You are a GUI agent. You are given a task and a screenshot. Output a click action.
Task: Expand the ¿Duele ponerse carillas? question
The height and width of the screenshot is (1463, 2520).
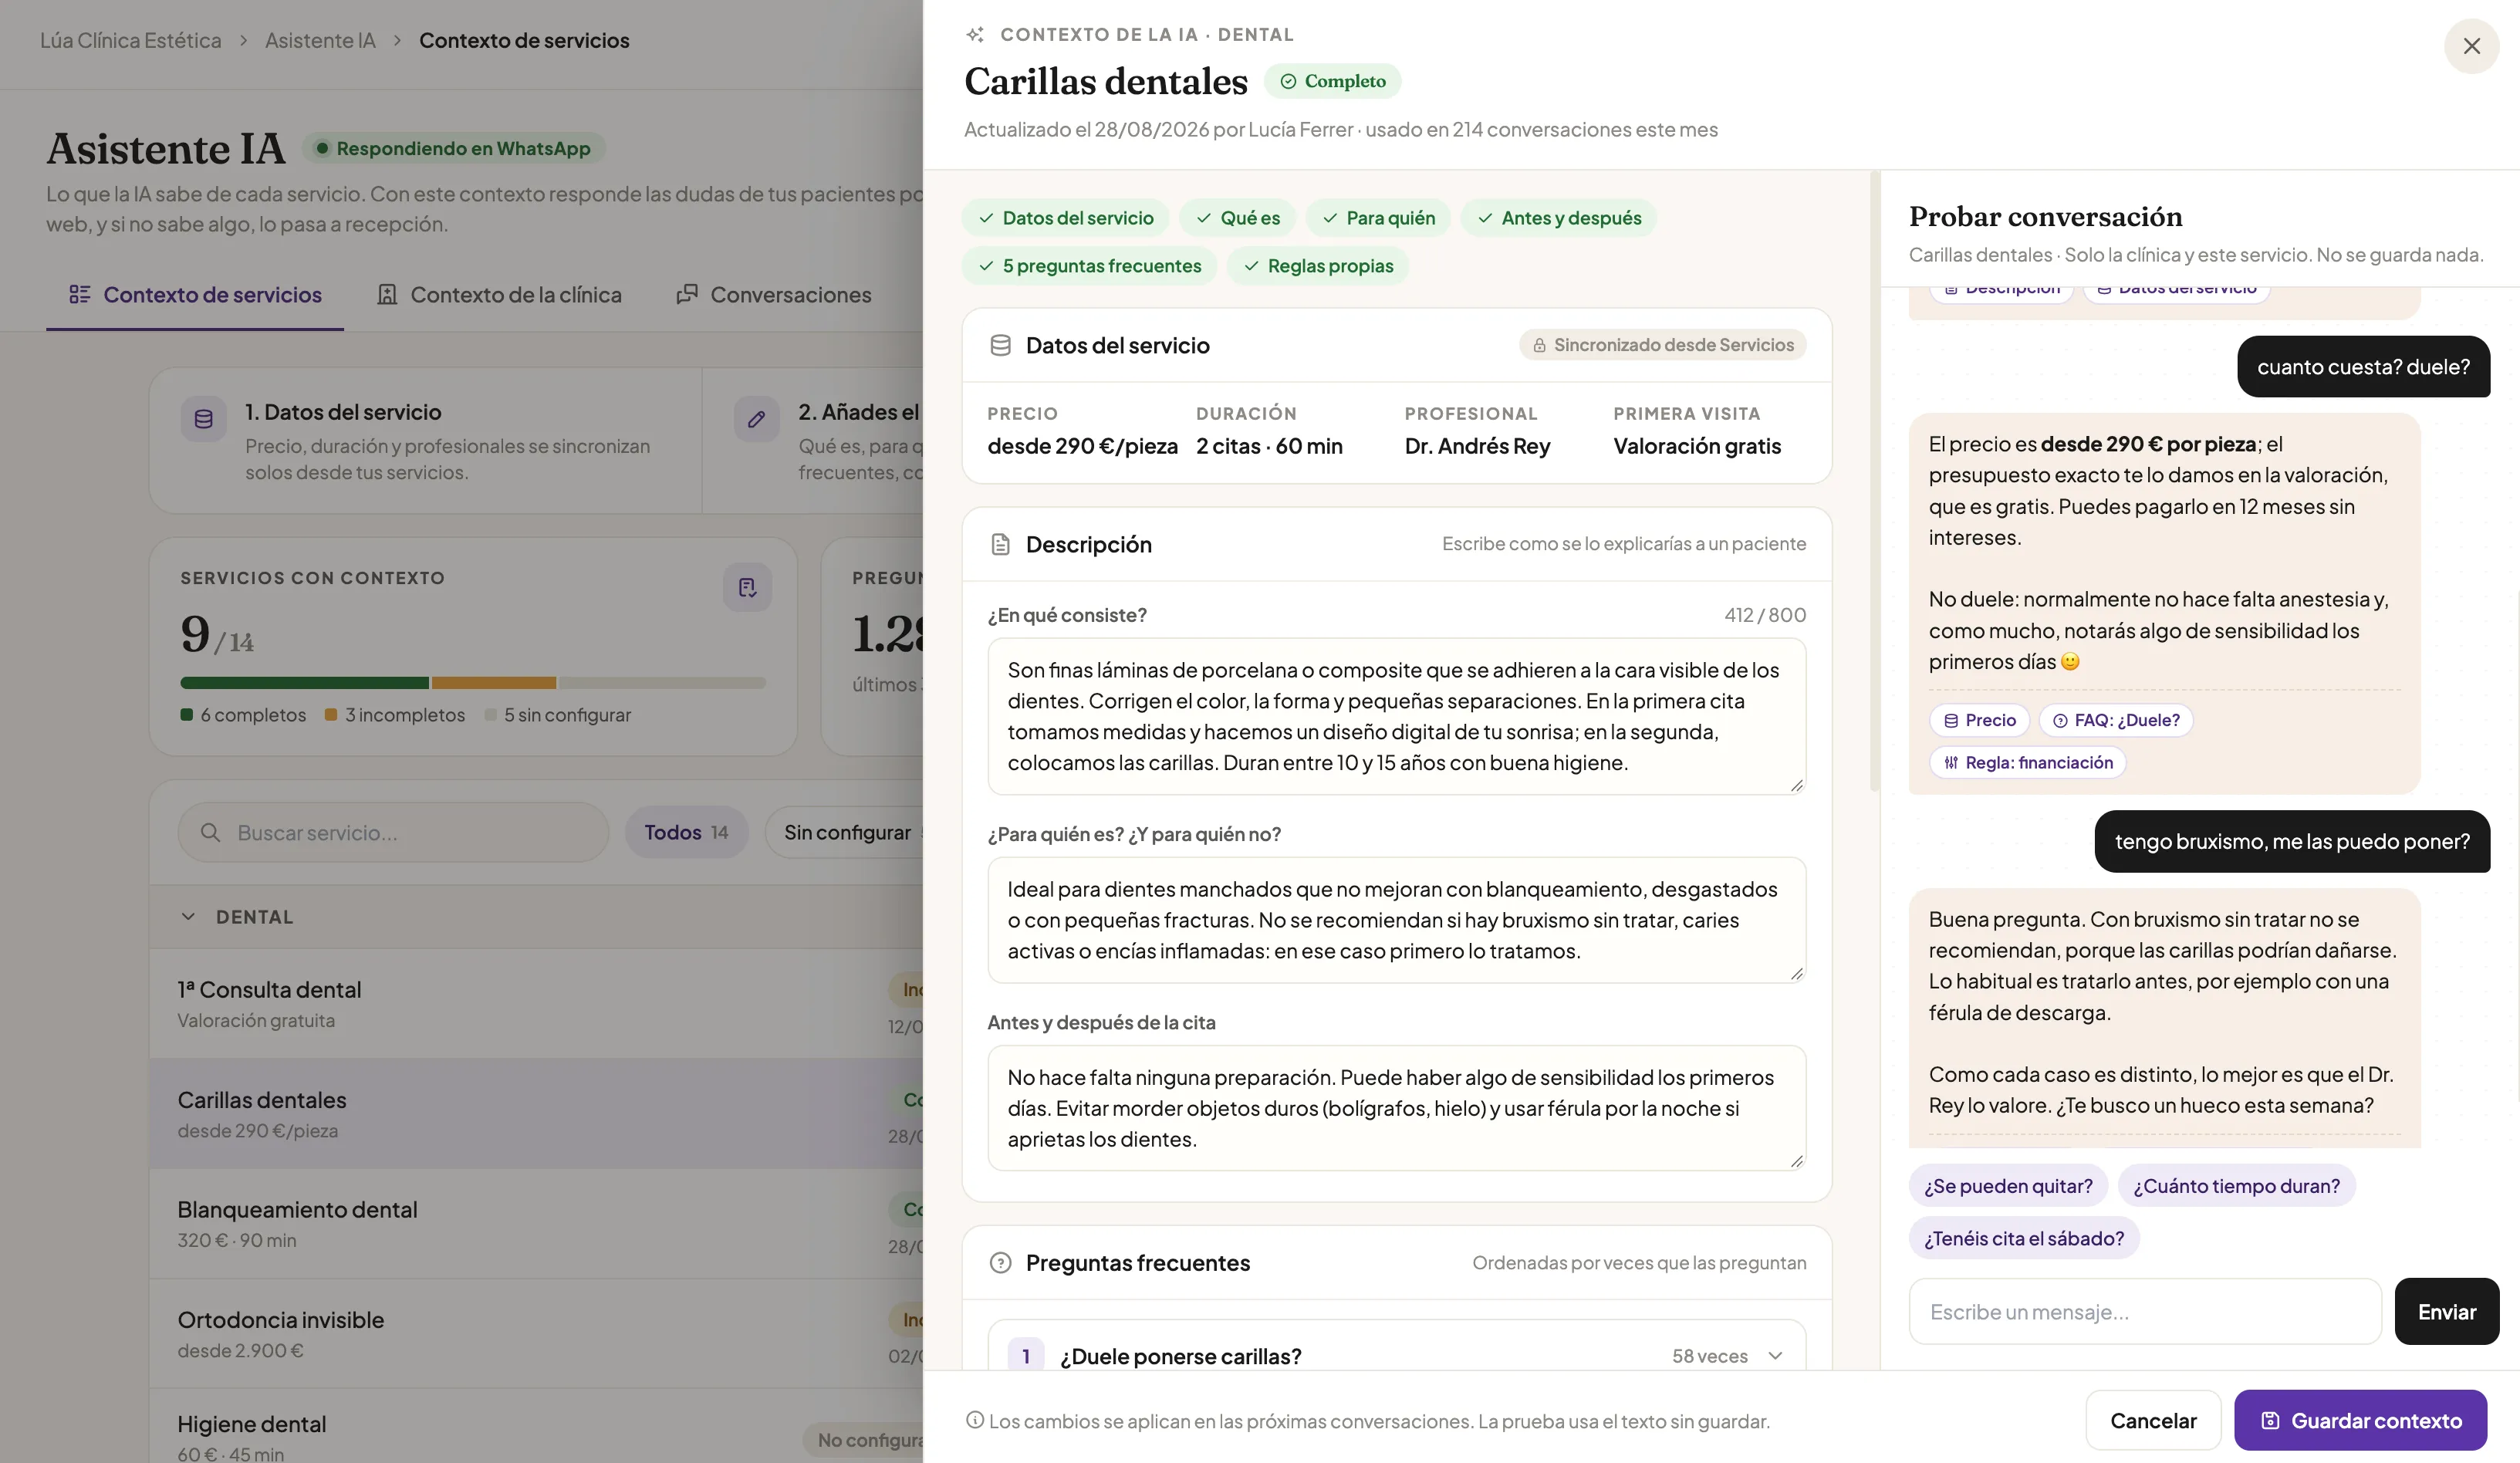pos(1396,1355)
